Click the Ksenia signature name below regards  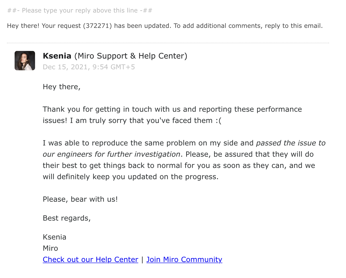[x=55, y=237]
